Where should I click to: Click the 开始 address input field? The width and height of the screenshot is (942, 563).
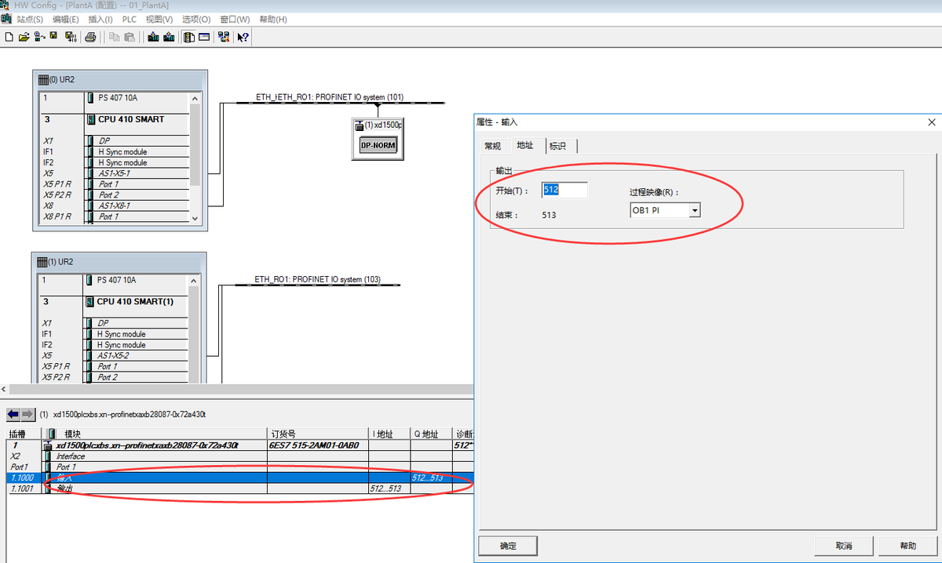pyautogui.click(x=564, y=191)
